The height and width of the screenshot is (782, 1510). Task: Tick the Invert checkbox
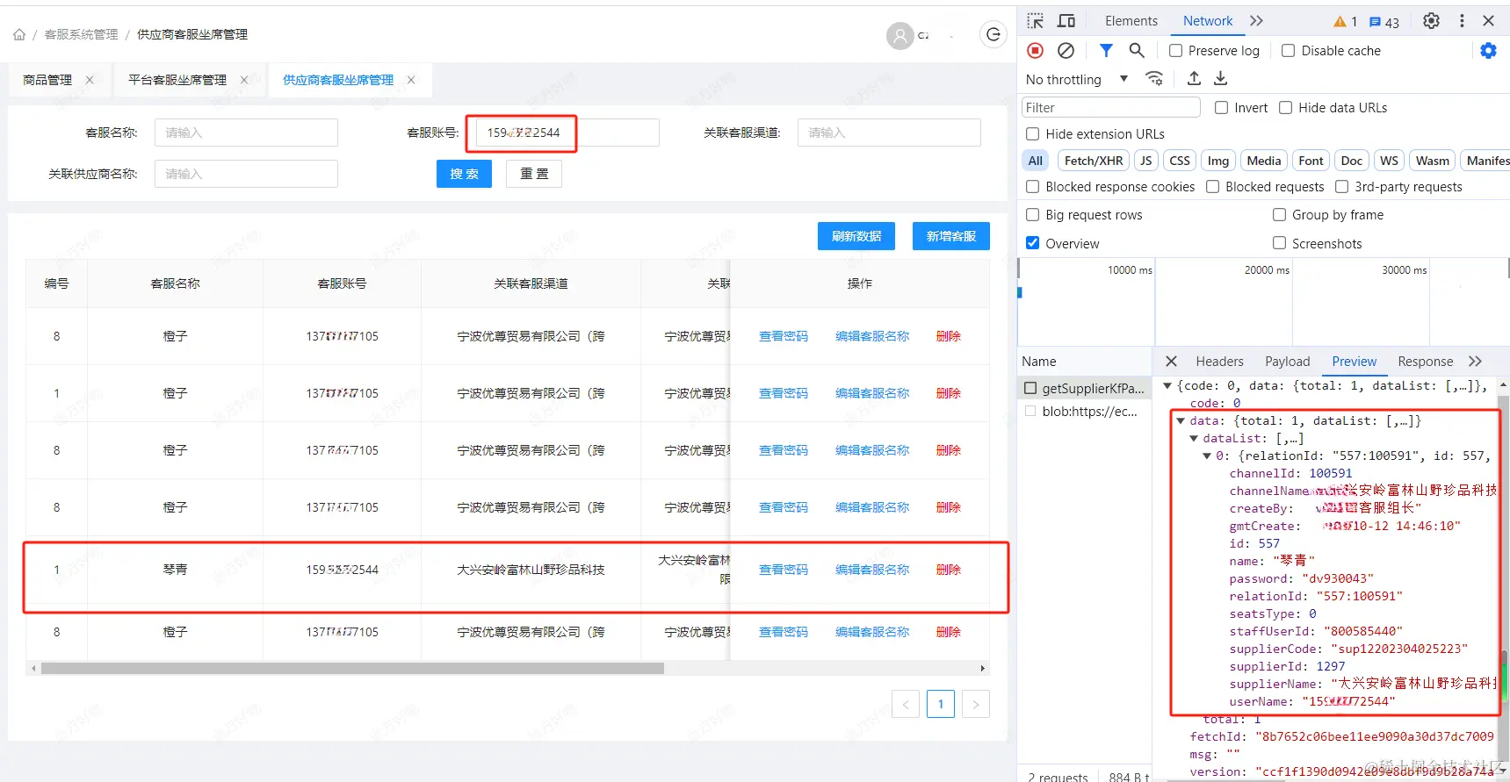tap(1221, 108)
